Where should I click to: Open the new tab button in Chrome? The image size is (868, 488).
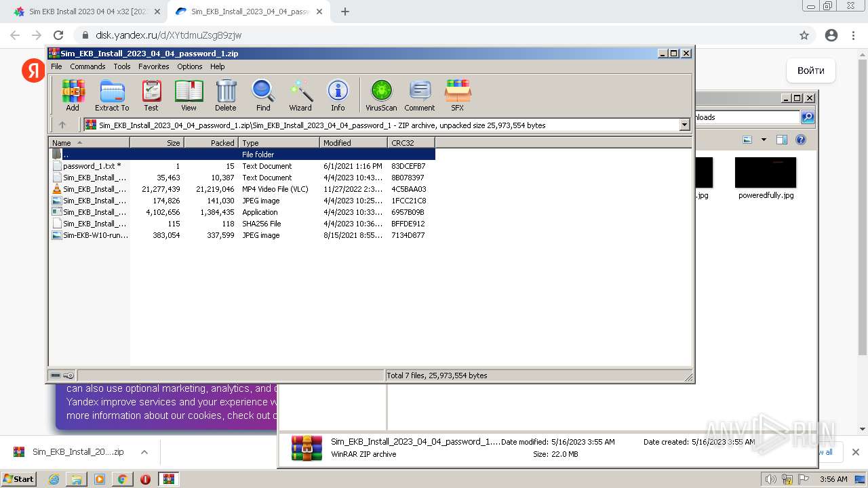point(345,12)
